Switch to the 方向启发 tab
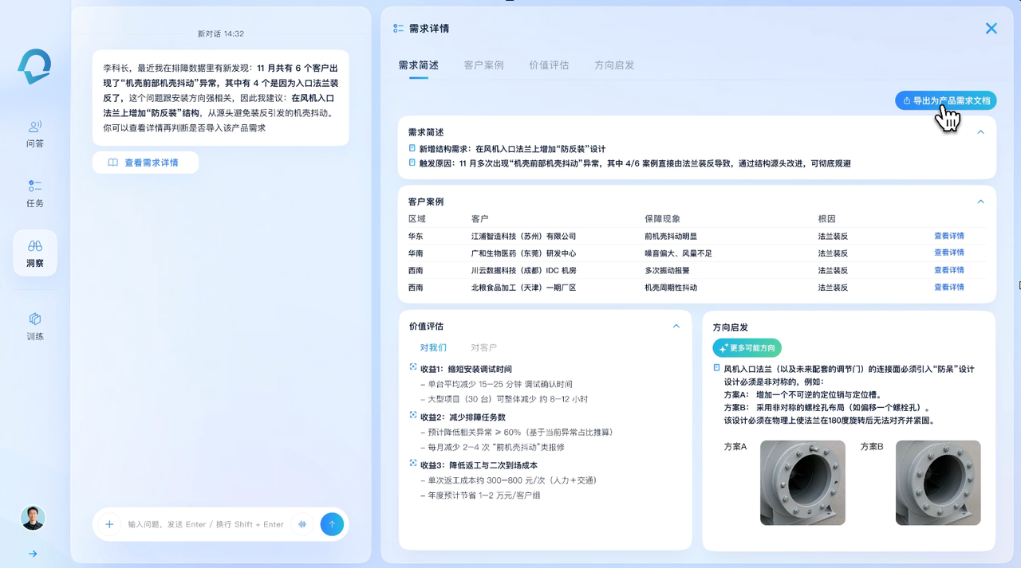Image resolution: width=1021 pixels, height=568 pixels. click(614, 65)
